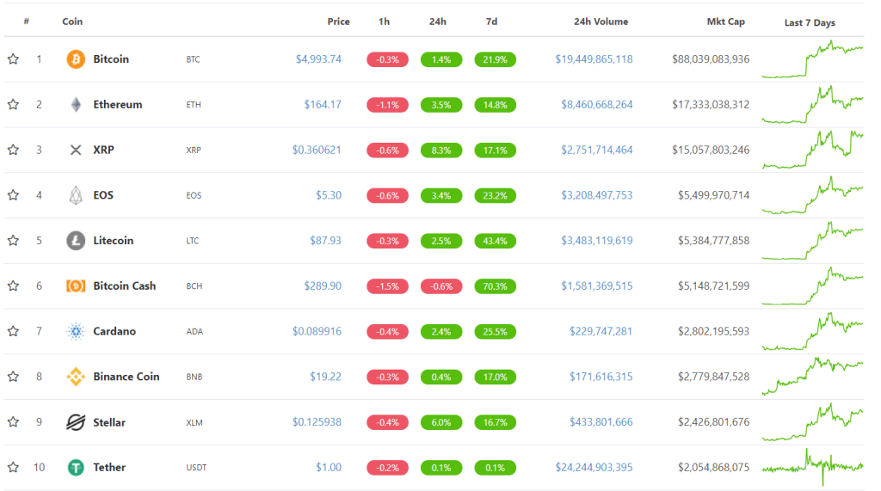This screenshot has height=491, width=881.
Task: Toggle the Litecoin favorite star
Action: (14, 241)
